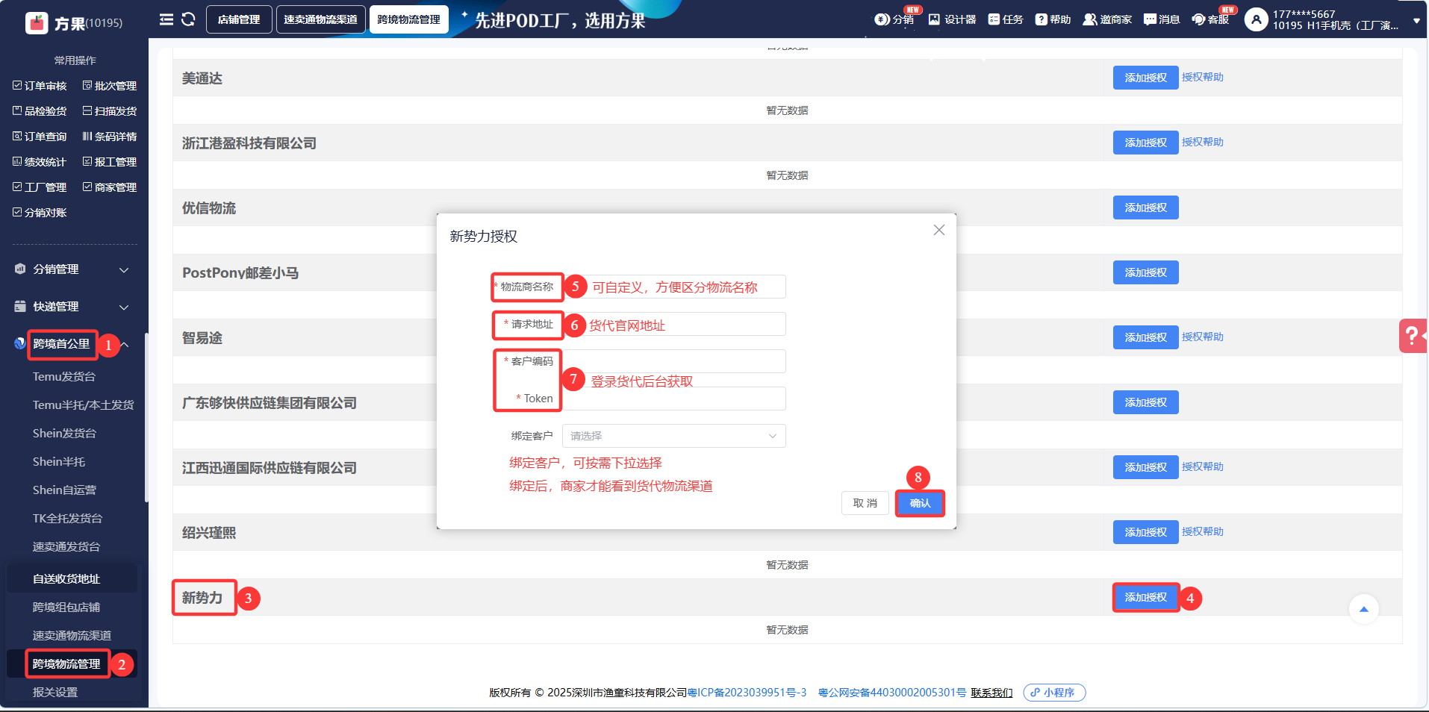Image resolution: width=1429 pixels, height=712 pixels.
Task: Open the 小程序 footer button
Action: [1054, 693]
